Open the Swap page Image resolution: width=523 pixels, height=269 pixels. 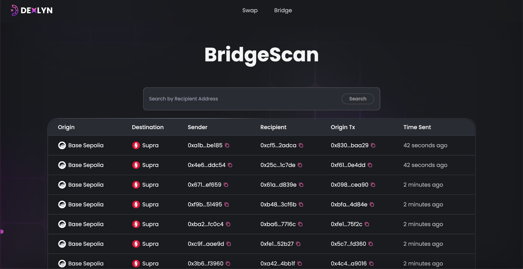point(250,10)
